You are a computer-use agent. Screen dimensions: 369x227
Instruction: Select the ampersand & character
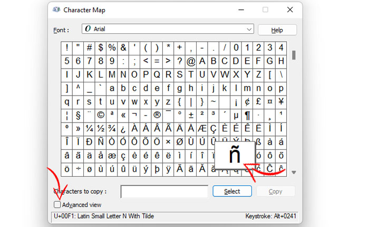[x=123, y=48]
